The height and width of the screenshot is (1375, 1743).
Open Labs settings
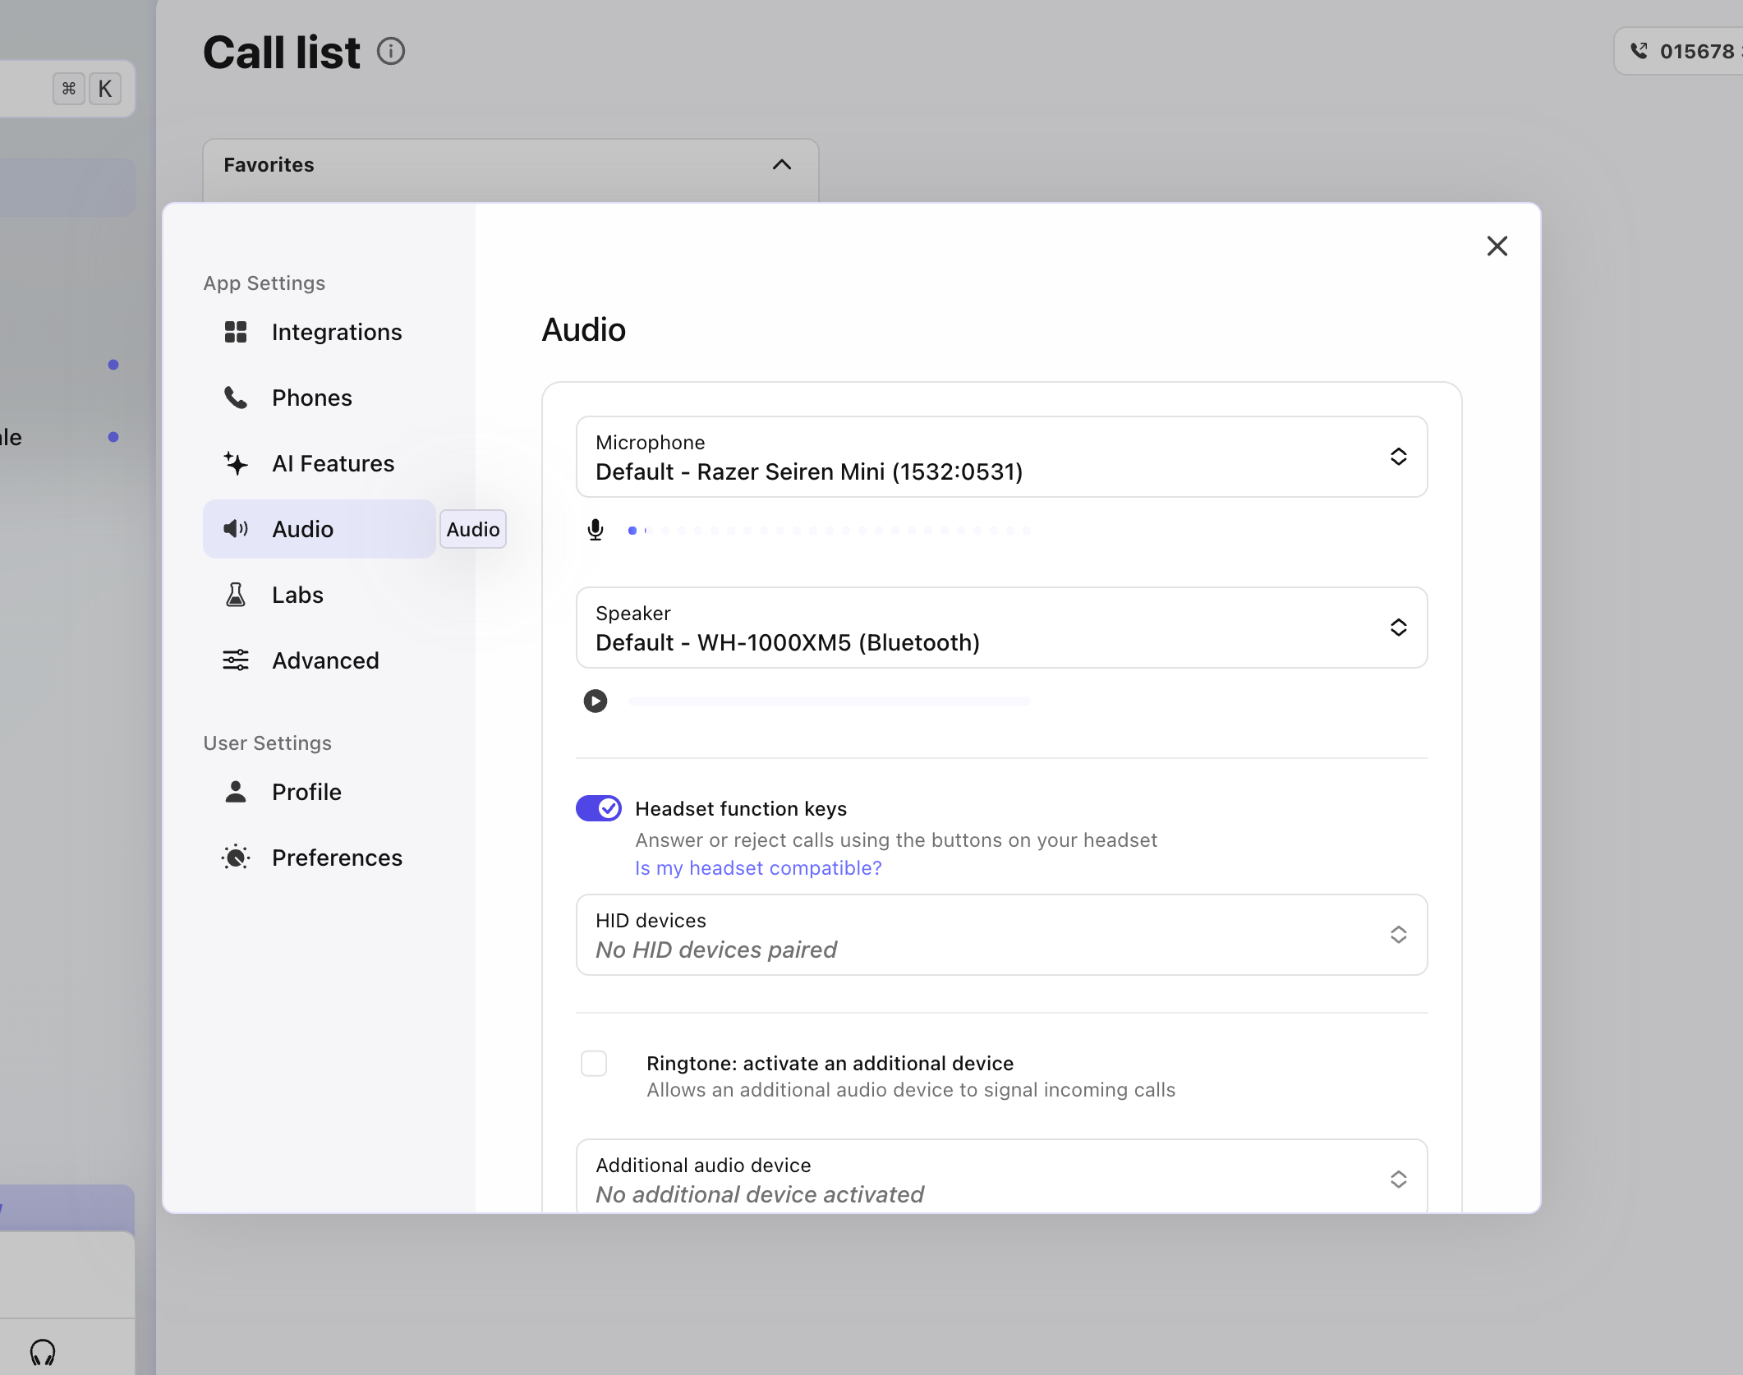320,595
